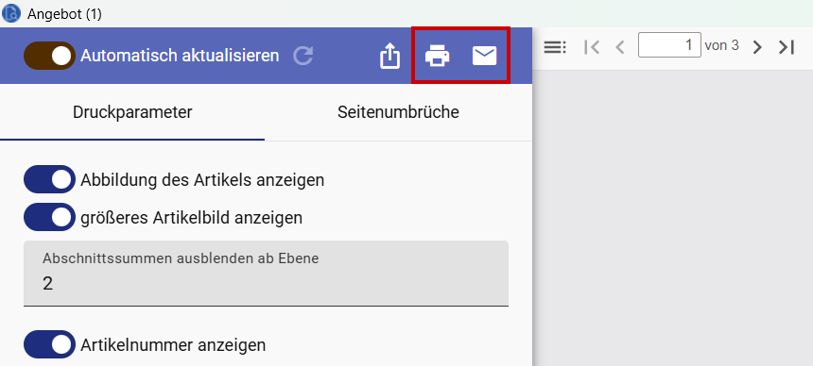Toggle Abbildung des Artikels anzeigen
This screenshot has height=366, width=813.
[49, 179]
